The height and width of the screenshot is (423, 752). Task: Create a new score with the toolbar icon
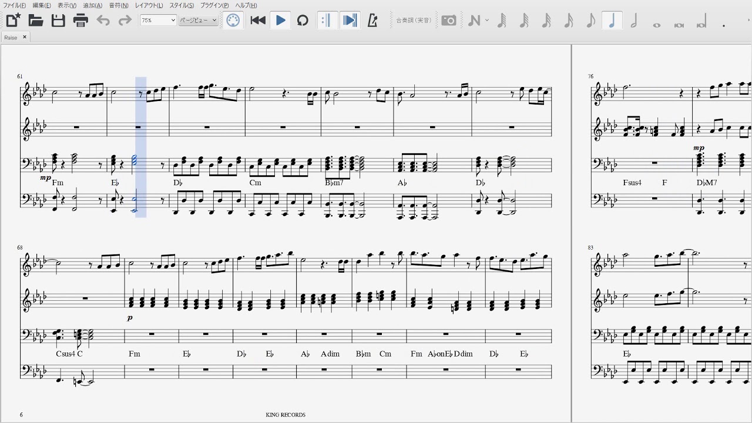[13, 21]
